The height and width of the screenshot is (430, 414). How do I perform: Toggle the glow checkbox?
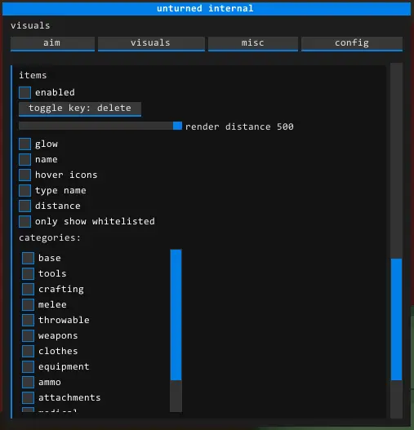click(24, 144)
